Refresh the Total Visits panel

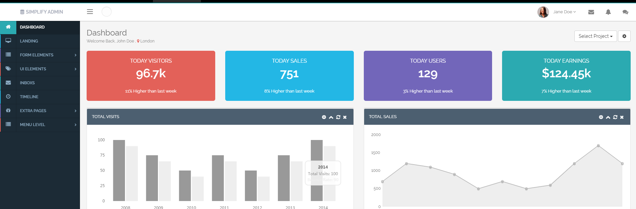tap(338, 117)
